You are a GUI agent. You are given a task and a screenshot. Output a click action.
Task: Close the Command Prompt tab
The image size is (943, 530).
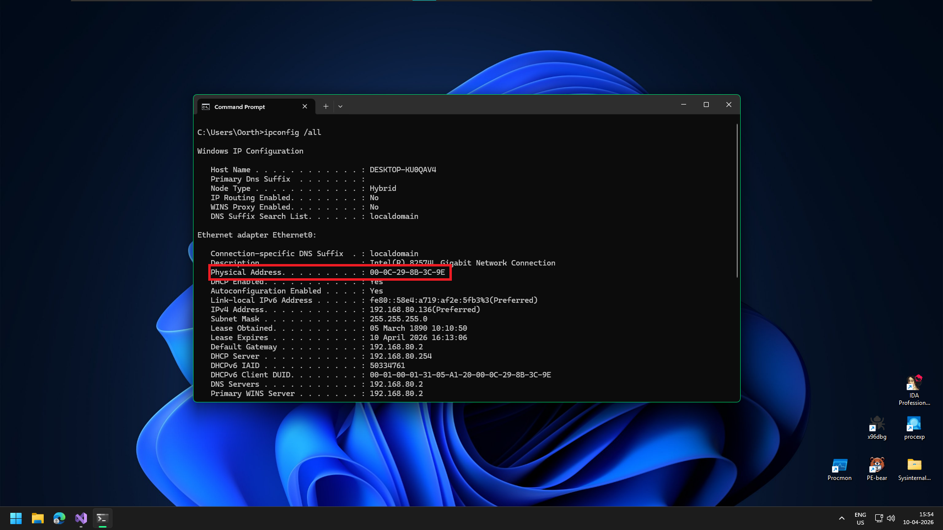pyautogui.click(x=305, y=106)
